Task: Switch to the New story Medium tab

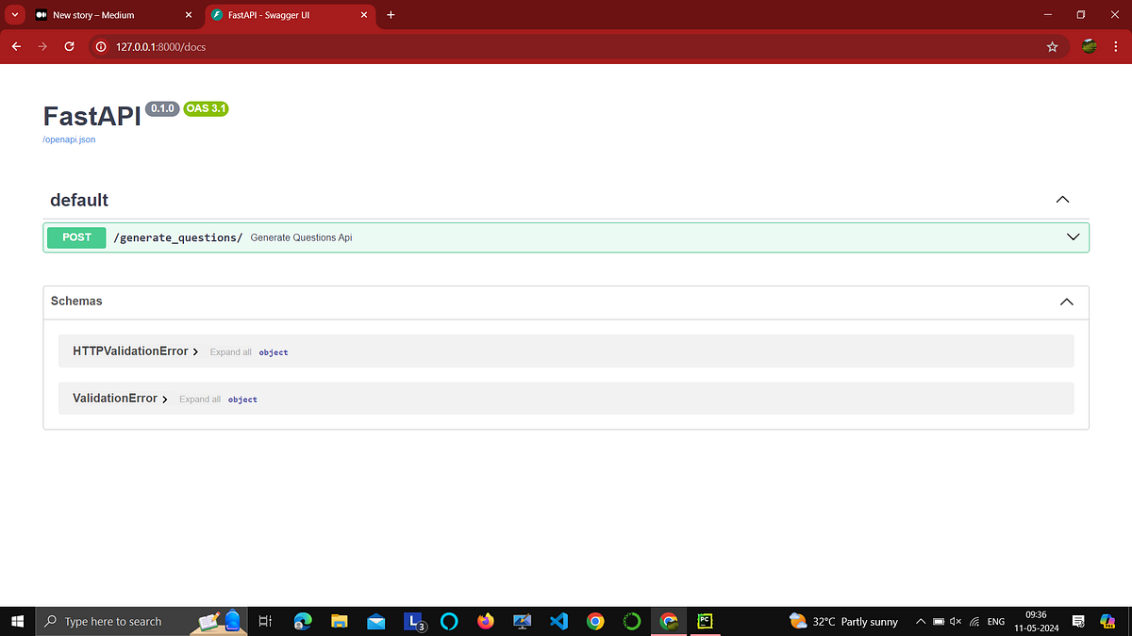Action: click(94, 14)
